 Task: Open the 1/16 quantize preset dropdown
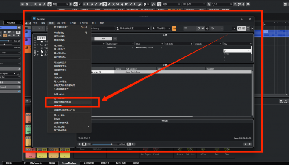point(222,4)
